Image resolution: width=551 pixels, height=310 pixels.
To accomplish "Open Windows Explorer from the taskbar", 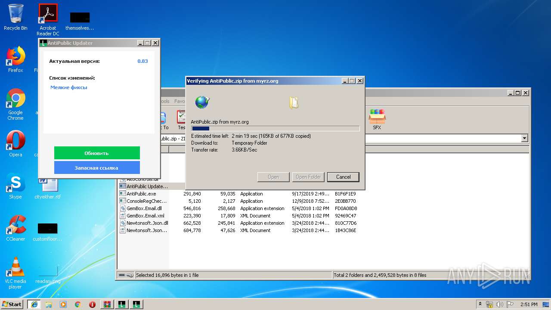I will (49, 304).
